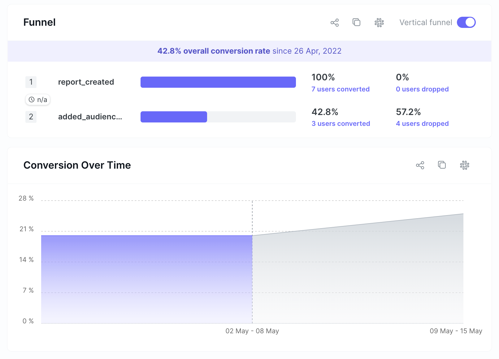Click step number 1 badge
This screenshot has width=499, height=359.
coord(31,82)
